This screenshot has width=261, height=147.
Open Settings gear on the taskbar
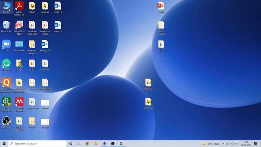coord(121,143)
